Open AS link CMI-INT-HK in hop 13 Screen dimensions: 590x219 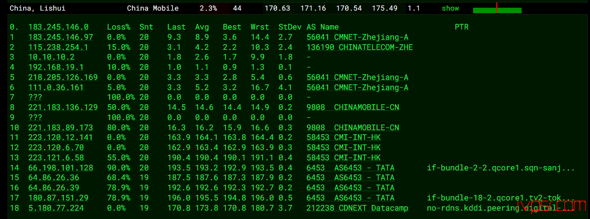coord(344,158)
